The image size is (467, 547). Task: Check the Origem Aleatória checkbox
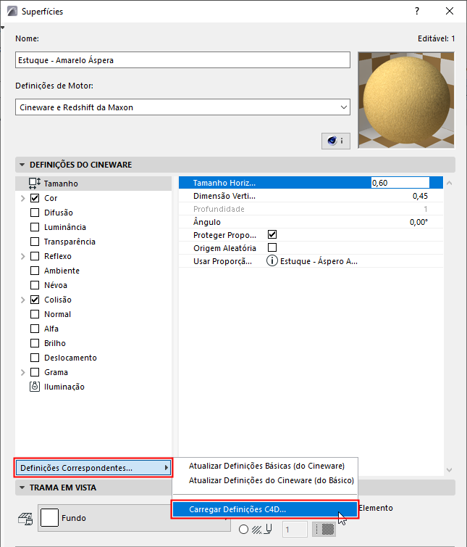point(272,247)
